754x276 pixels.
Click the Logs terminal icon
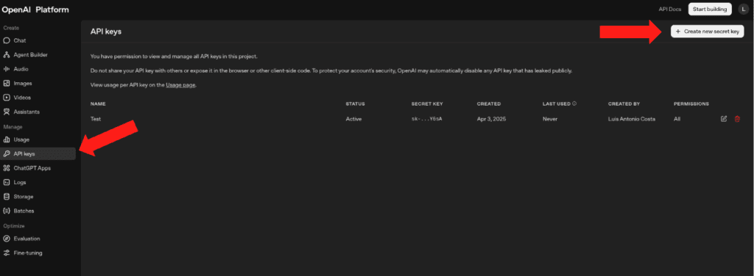[x=7, y=183]
